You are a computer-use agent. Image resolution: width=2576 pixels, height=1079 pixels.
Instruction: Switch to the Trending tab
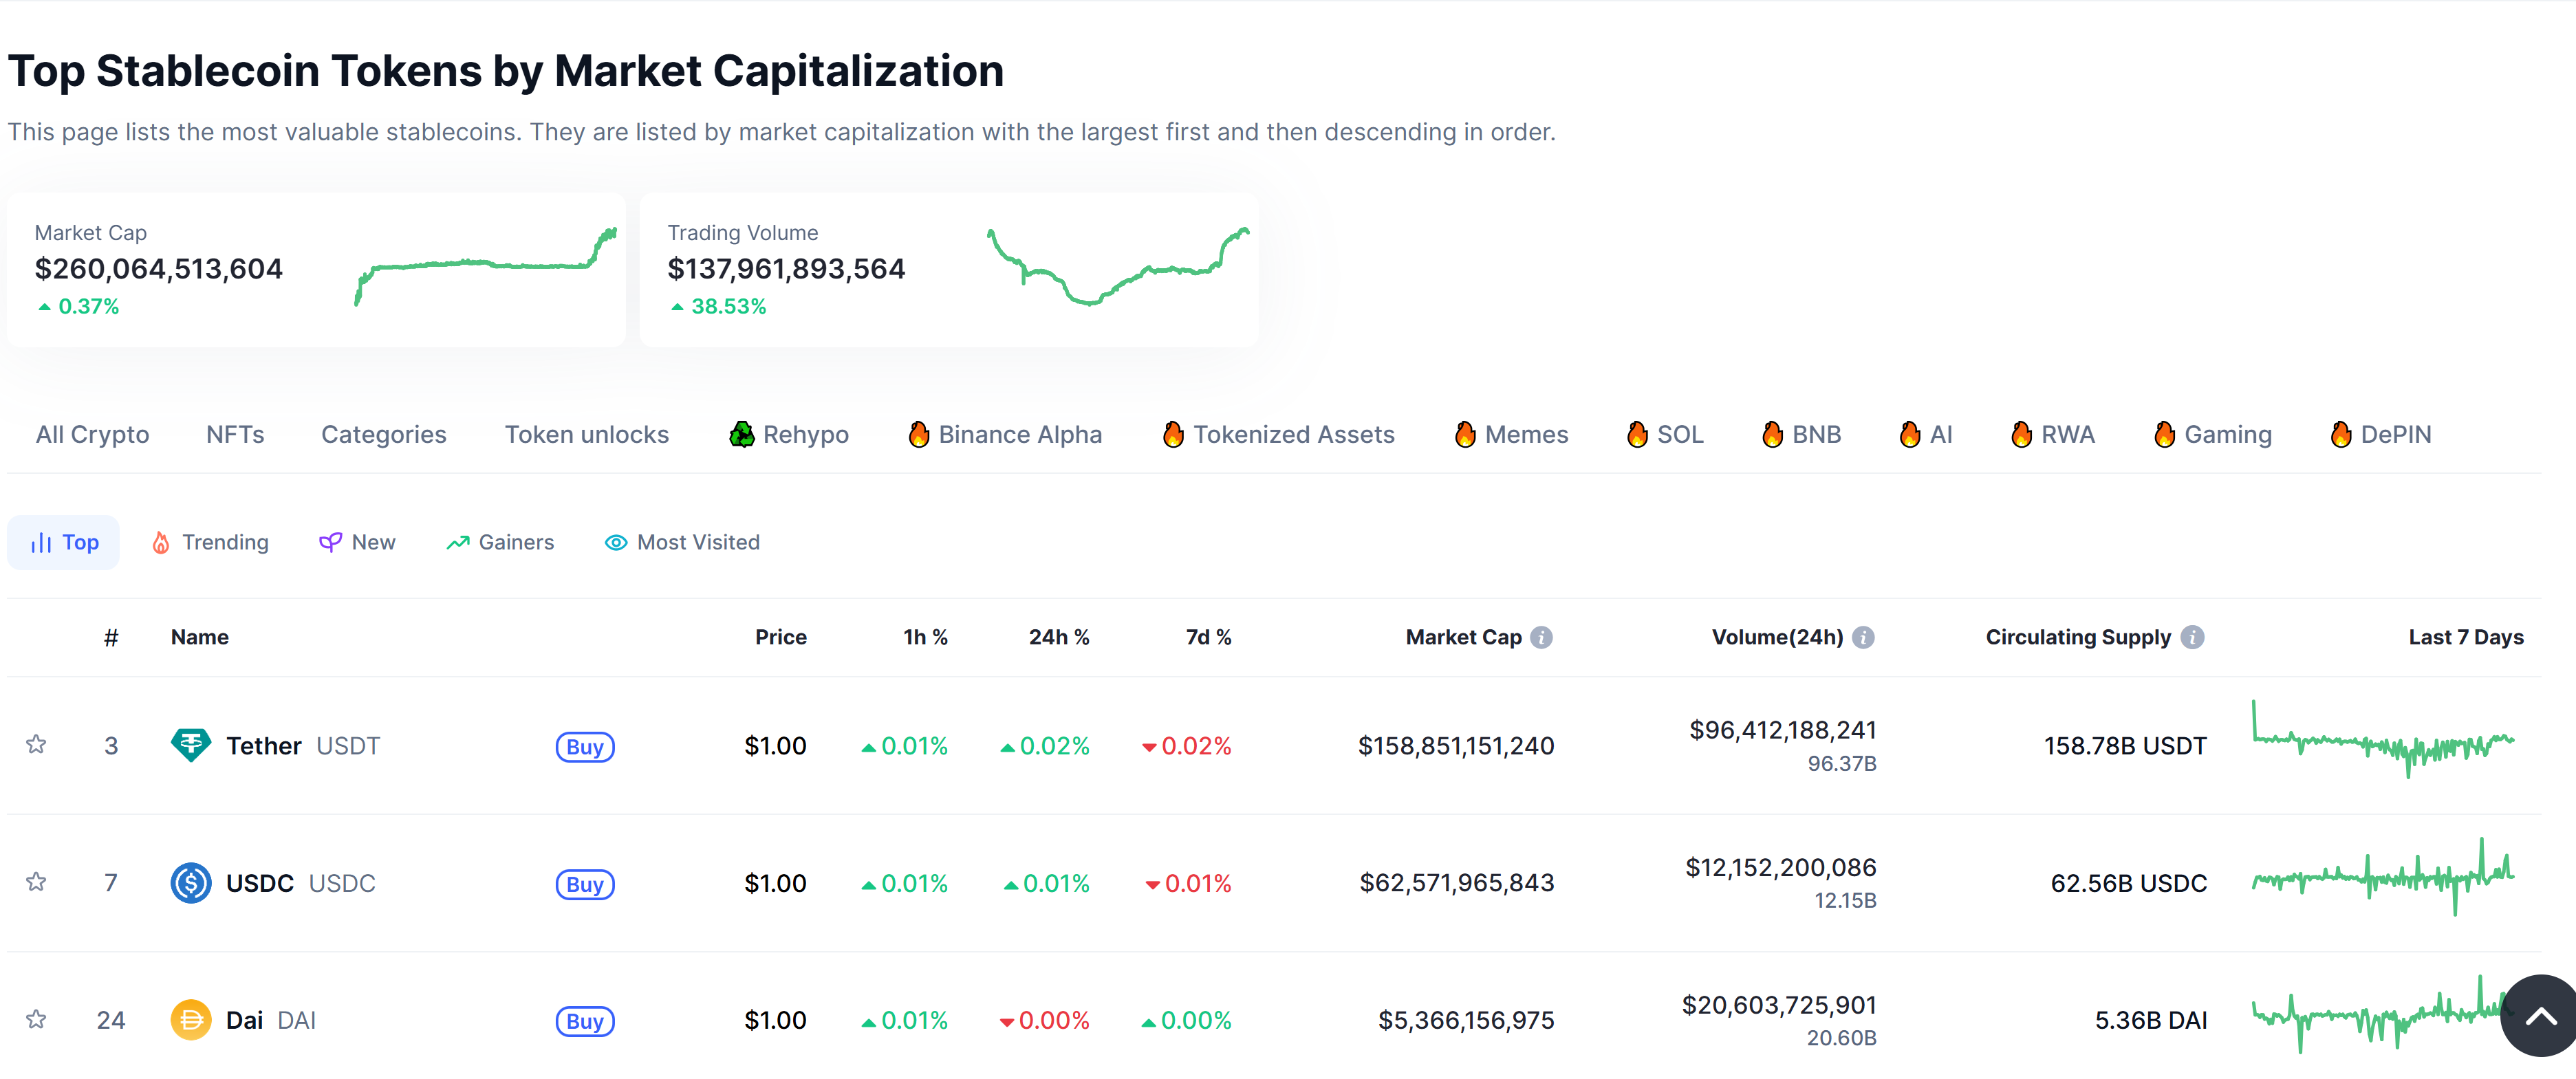coord(210,542)
